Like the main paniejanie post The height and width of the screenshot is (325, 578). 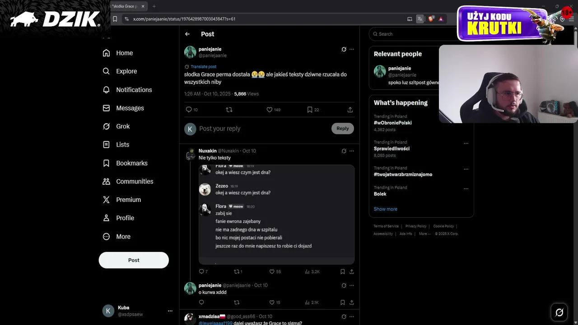(x=270, y=110)
